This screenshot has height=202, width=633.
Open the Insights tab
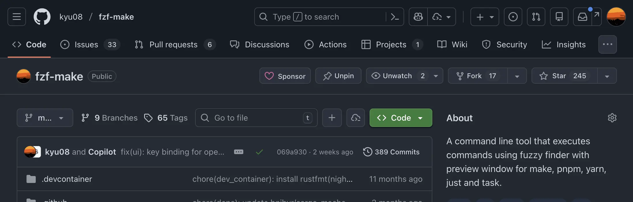click(x=564, y=44)
